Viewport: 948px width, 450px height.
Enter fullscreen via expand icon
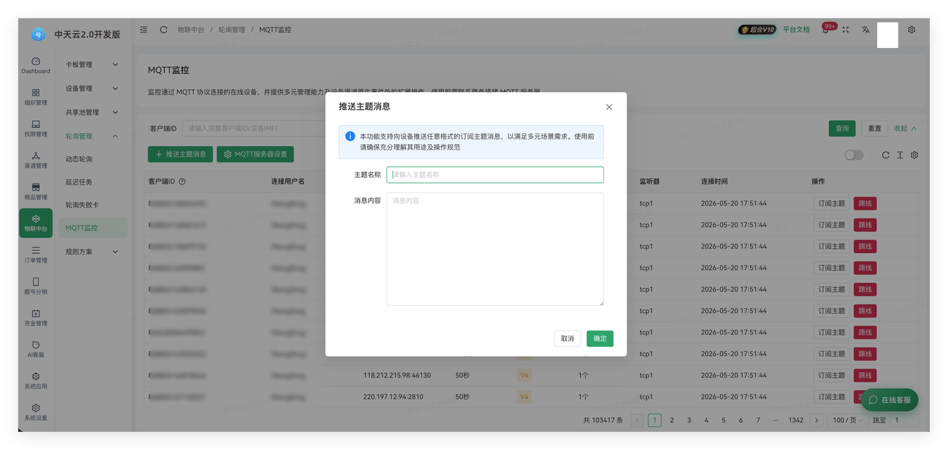(845, 30)
